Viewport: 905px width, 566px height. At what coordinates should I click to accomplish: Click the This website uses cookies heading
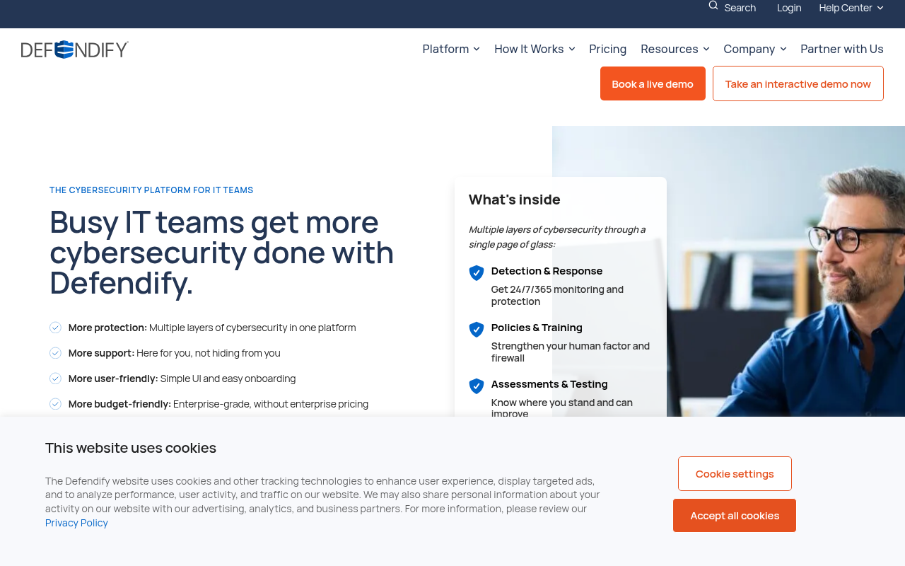pyautogui.click(x=131, y=448)
